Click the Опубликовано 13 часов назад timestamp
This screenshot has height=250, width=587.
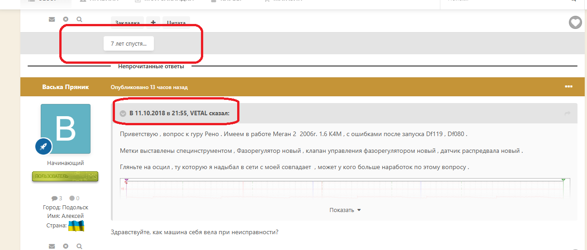[149, 87]
